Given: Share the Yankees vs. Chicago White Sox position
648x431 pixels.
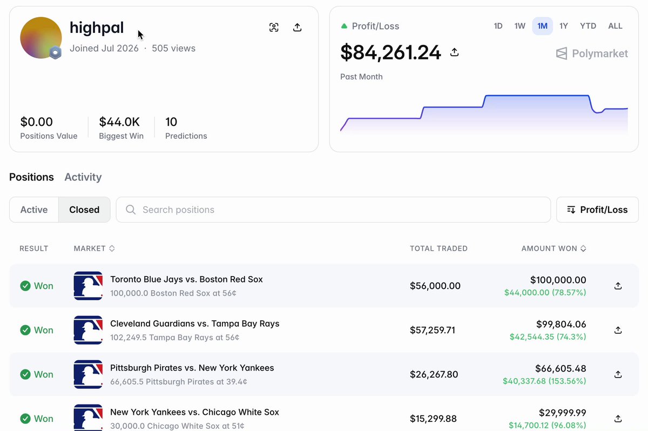Looking at the screenshot, I should pyautogui.click(x=618, y=419).
